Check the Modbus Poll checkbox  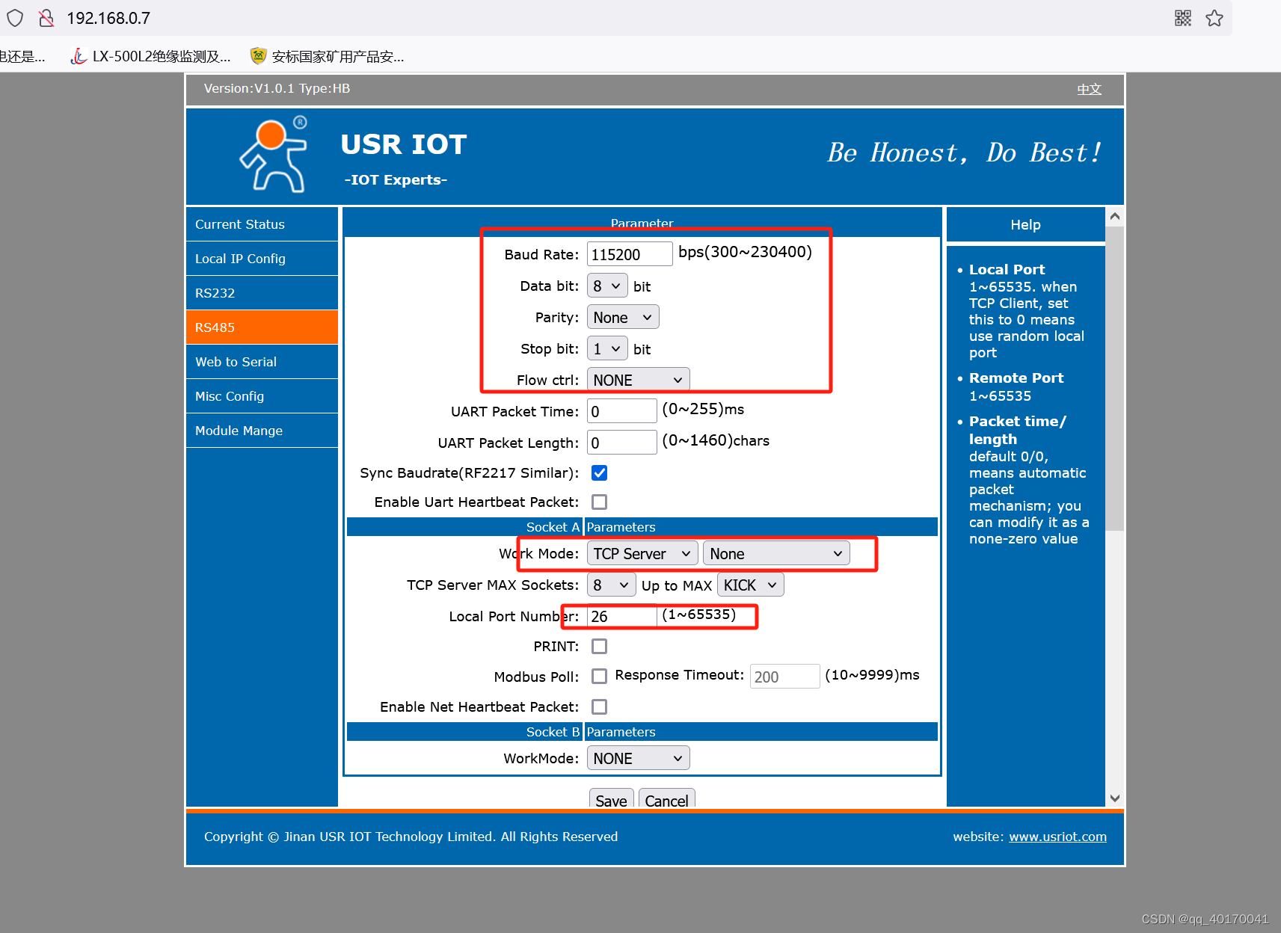click(599, 676)
